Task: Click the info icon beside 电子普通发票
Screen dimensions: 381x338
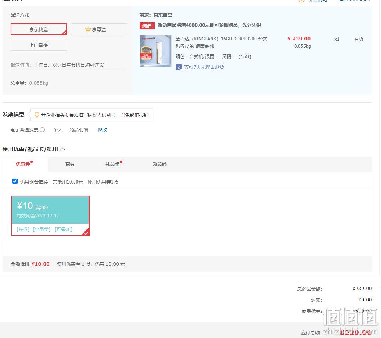Action: 42,130
